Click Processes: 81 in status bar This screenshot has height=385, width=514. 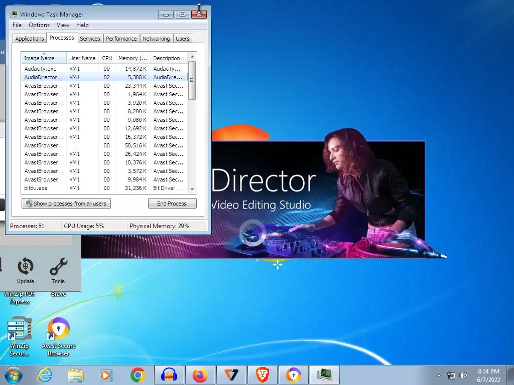click(x=27, y=226)
